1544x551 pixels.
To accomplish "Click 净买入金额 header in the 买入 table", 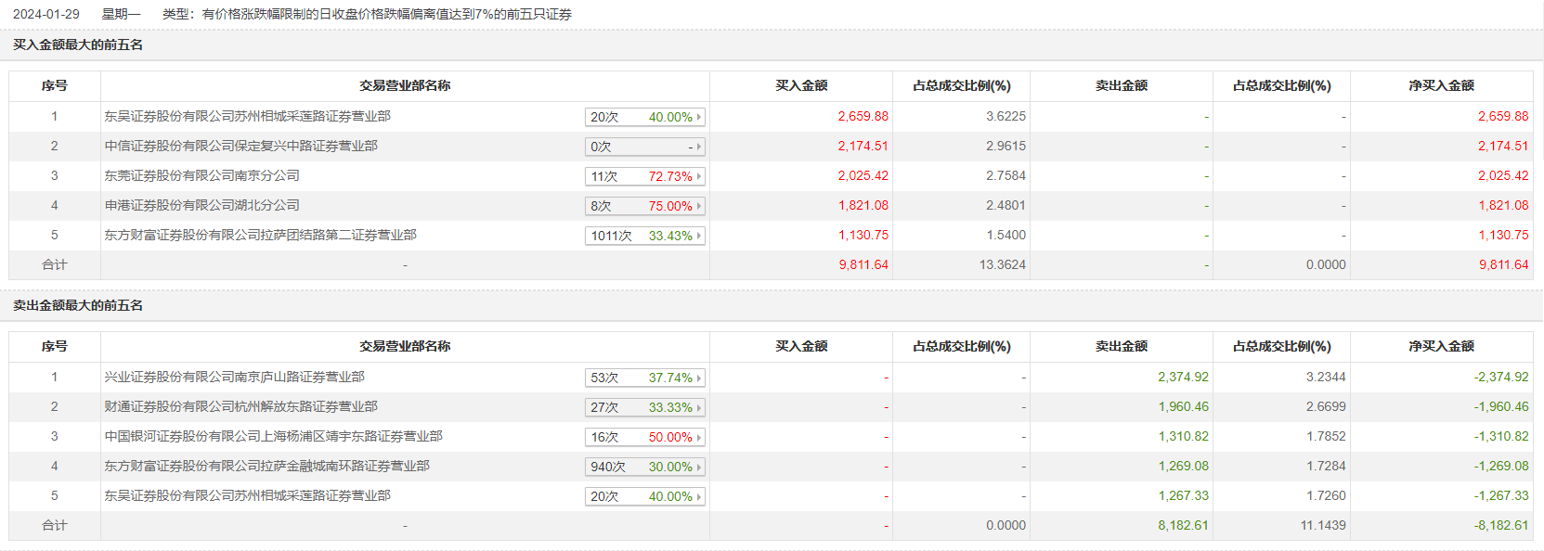I will pos(1441,85).
